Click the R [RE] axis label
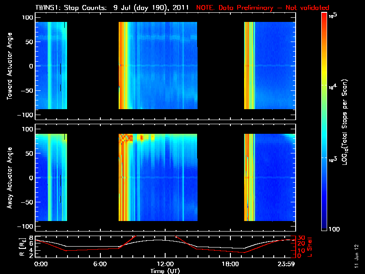This screenshot has width=365, height=274. coord(22,247)
